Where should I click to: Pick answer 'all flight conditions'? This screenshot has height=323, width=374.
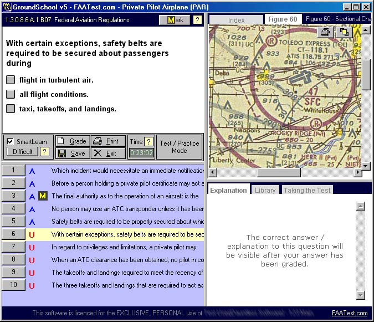point(11,94)
